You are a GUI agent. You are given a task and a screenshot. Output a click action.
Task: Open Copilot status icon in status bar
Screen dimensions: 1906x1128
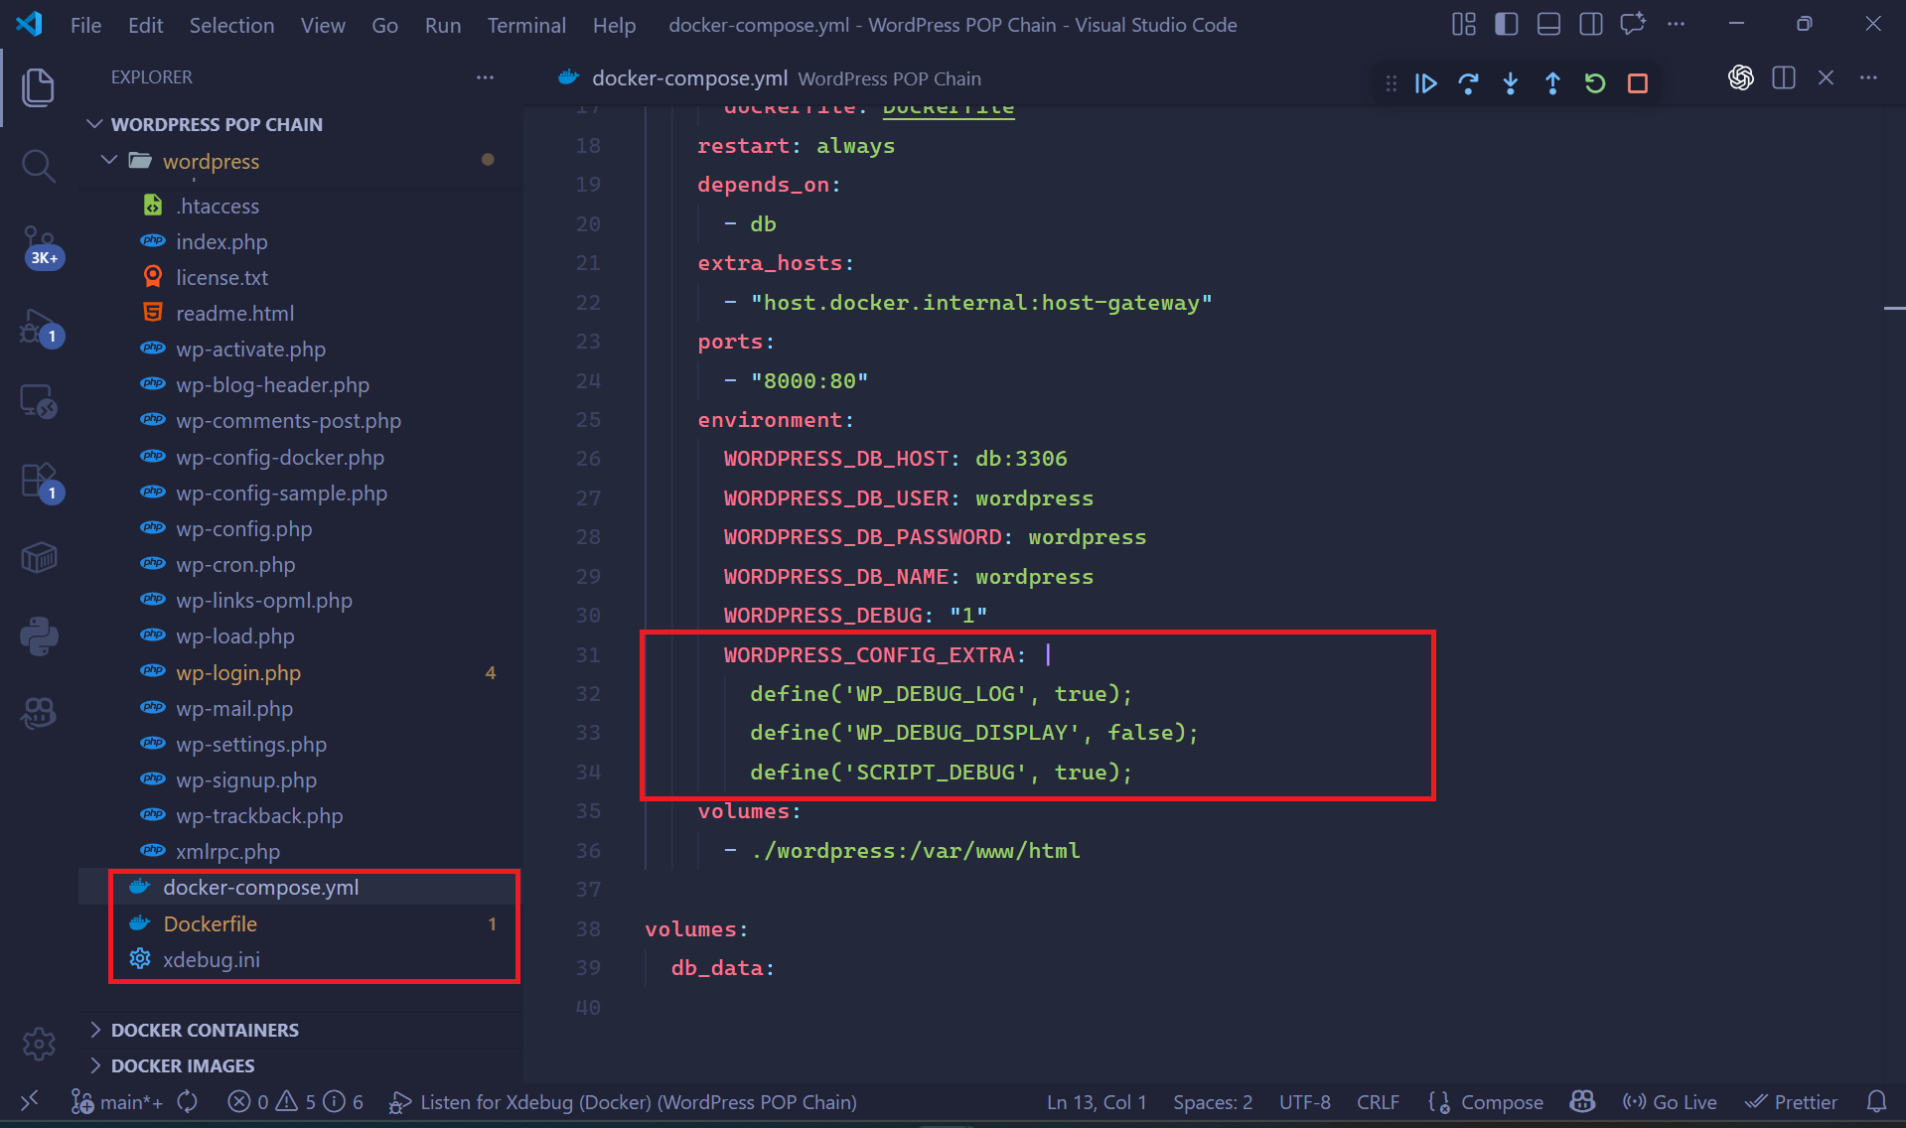pos(1582,1102)
